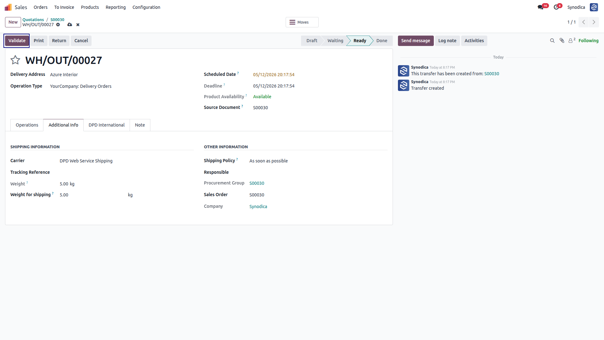Toggle the Following status
The image size is (604, 340).
point(588,41)
